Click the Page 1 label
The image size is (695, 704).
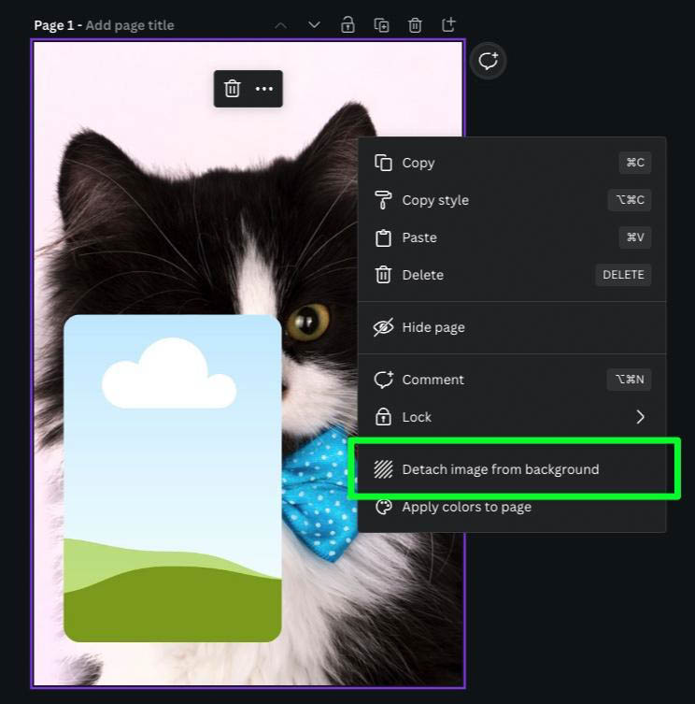(54, 25)
